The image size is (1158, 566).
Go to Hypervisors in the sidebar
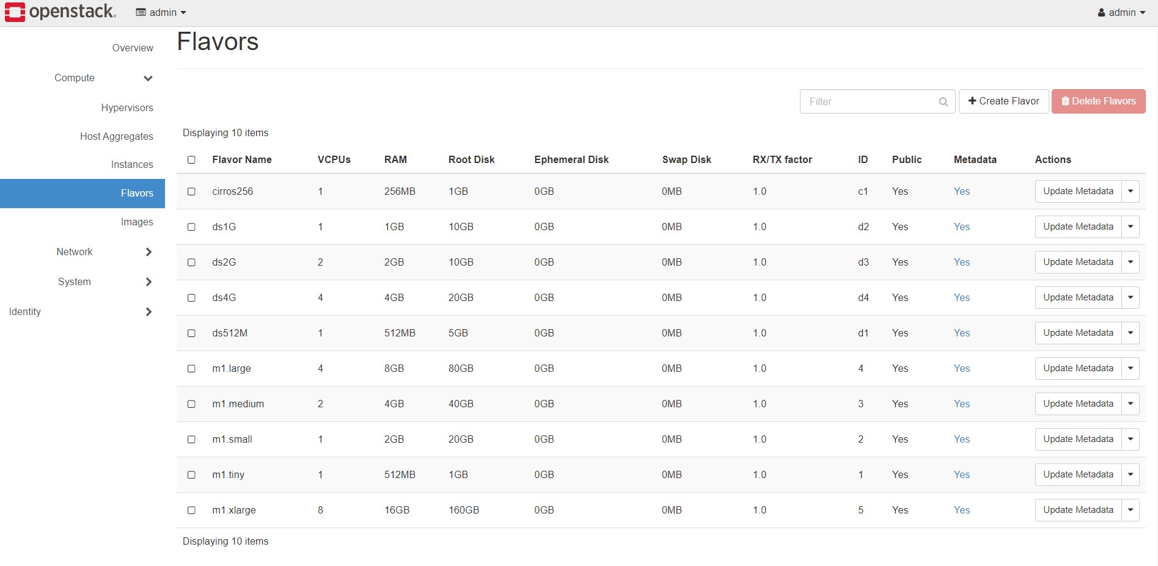click(x=127, y=108)
